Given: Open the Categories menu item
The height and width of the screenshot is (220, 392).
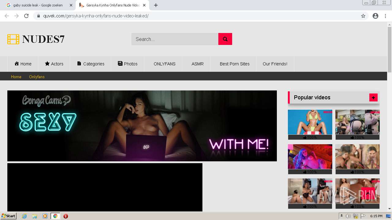Looking at the screenshot, I should point(91,64).
